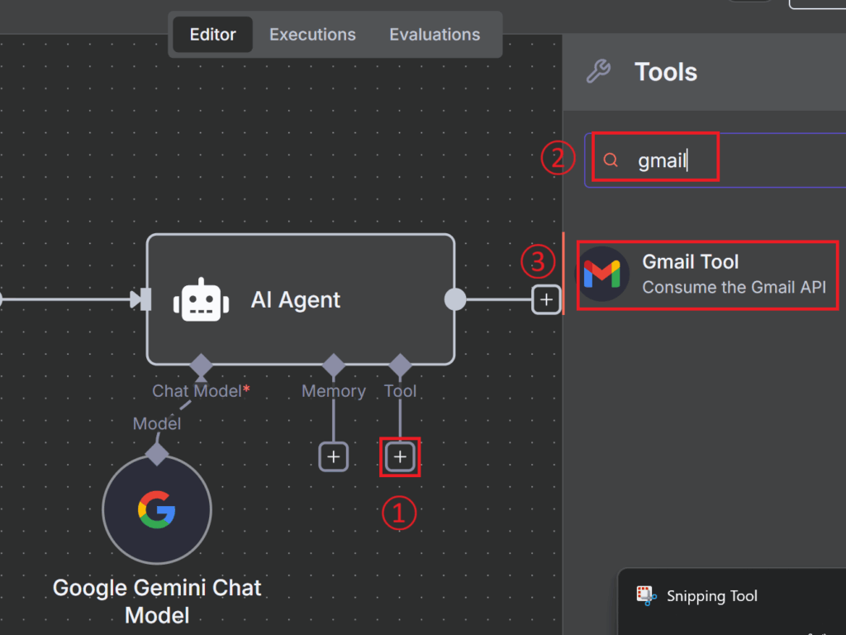Click the plus button under Memory connector

[x=334, y=456]
